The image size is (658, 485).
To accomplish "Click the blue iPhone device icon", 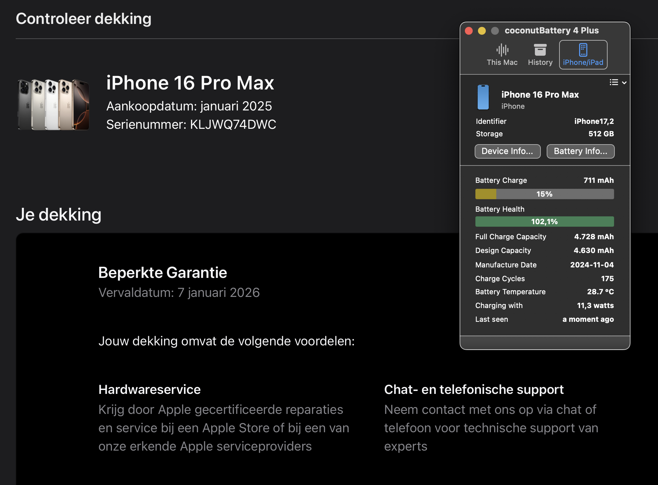I will (x=483, y=97).
